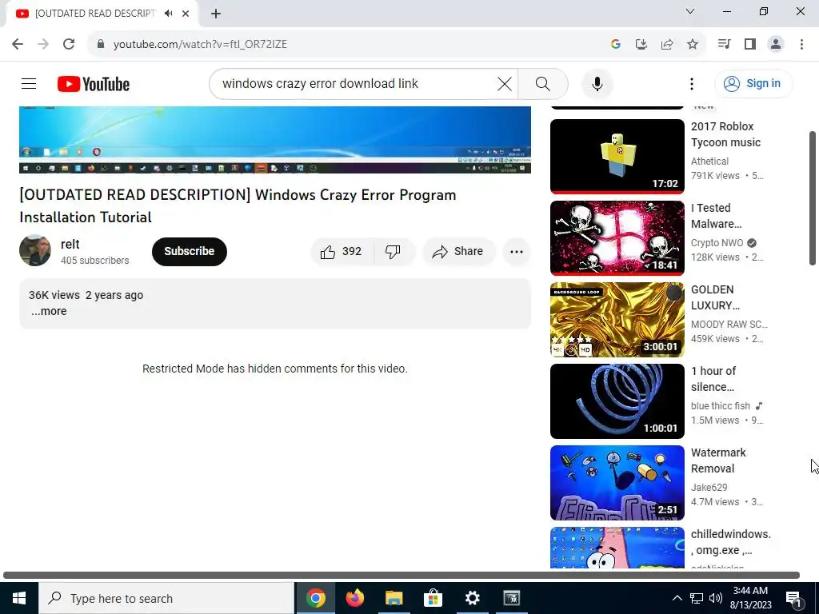Clear the search query with the X

(505, 83)
